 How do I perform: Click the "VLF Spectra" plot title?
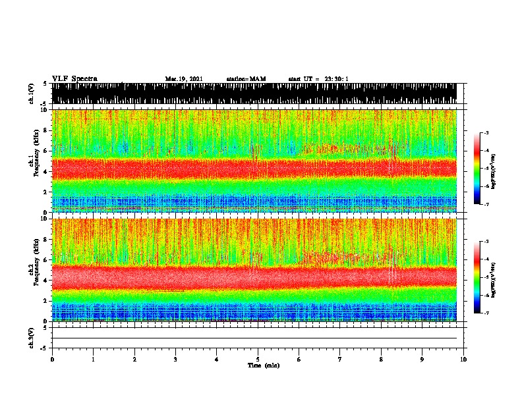tap(74, 79)
